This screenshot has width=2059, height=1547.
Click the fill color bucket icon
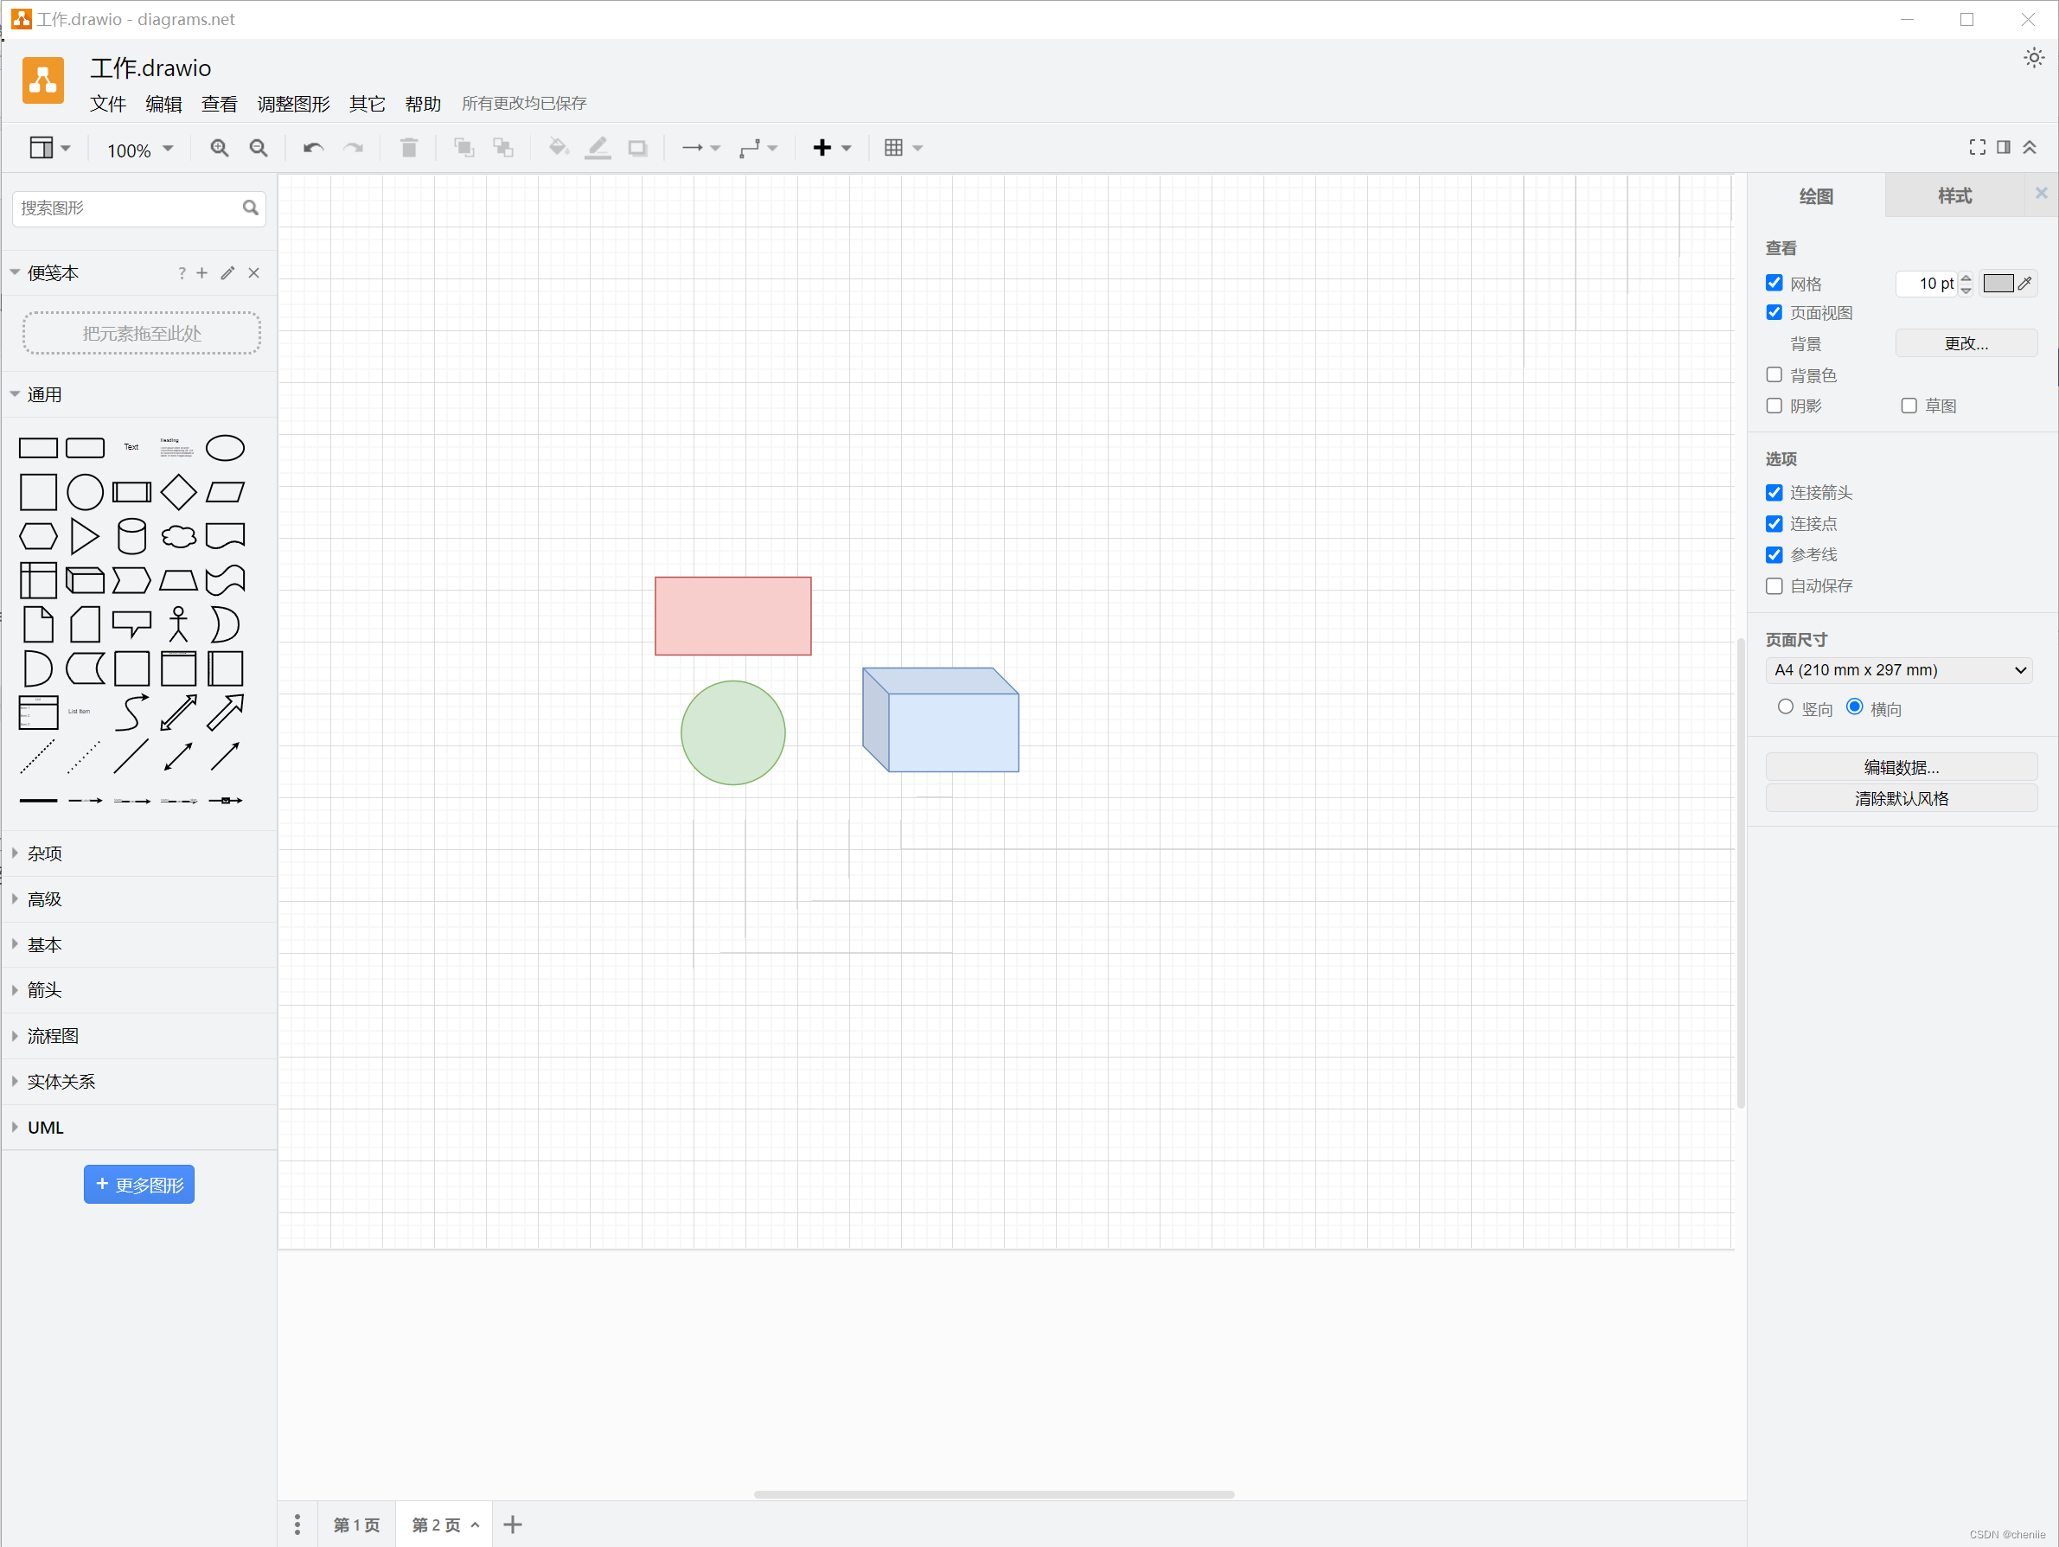pyautogui.click(x=559, y=148)
